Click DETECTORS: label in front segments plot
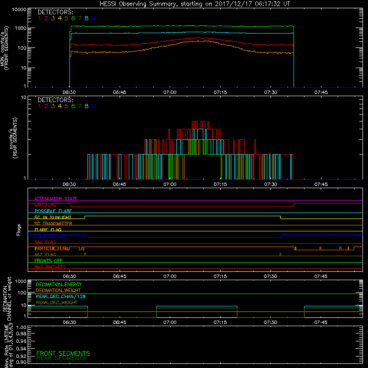Screen dimensions: 368x368 point(55,12)
